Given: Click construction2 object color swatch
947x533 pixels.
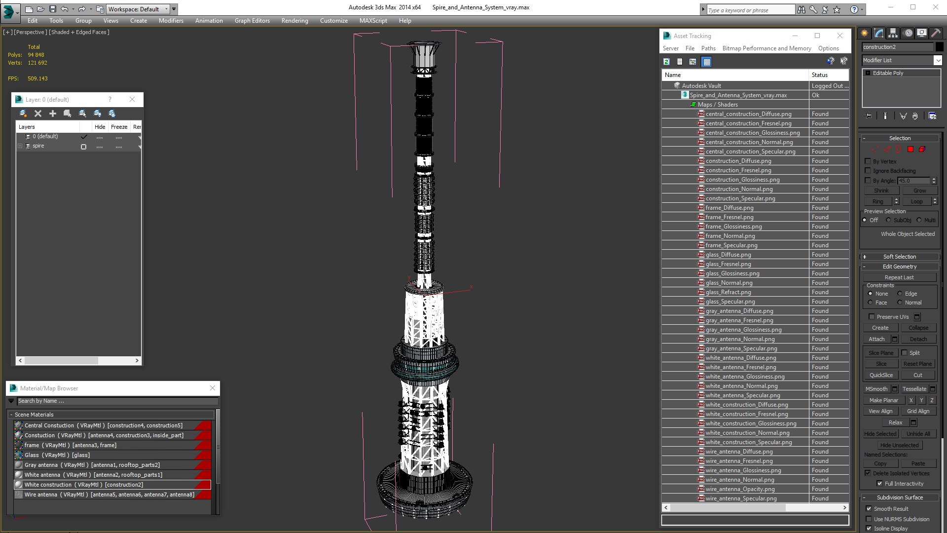Looking at the screenshot, I should (x=940, y=47).
